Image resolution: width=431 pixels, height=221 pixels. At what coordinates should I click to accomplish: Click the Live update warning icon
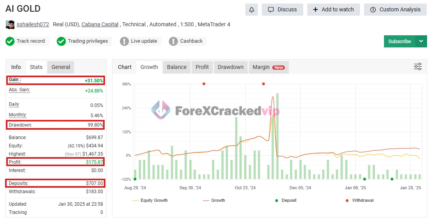124,41
